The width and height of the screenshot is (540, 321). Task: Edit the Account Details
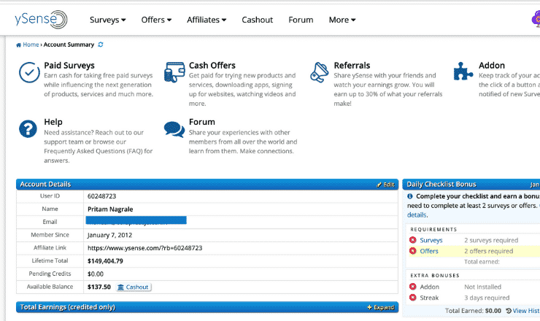386,185
